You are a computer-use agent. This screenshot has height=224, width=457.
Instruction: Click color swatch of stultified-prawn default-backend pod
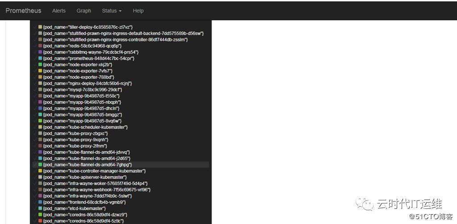tap(40, 33)
